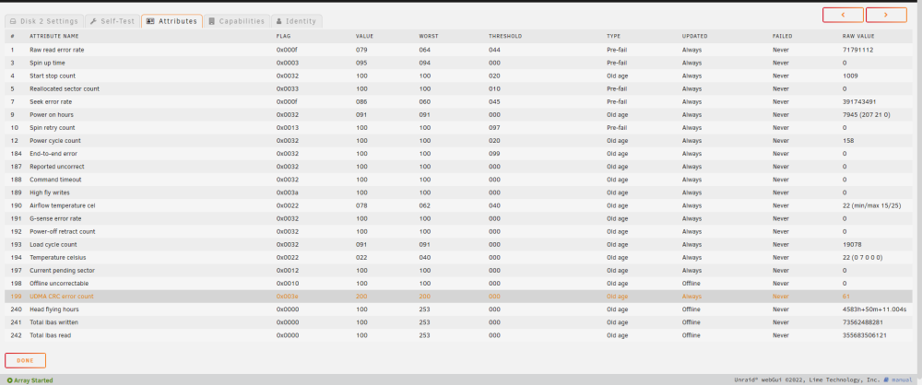The height and width of the screenshot is (385, 922).
Task: Click threshold value 099
Action: click(x=494, y=154)
